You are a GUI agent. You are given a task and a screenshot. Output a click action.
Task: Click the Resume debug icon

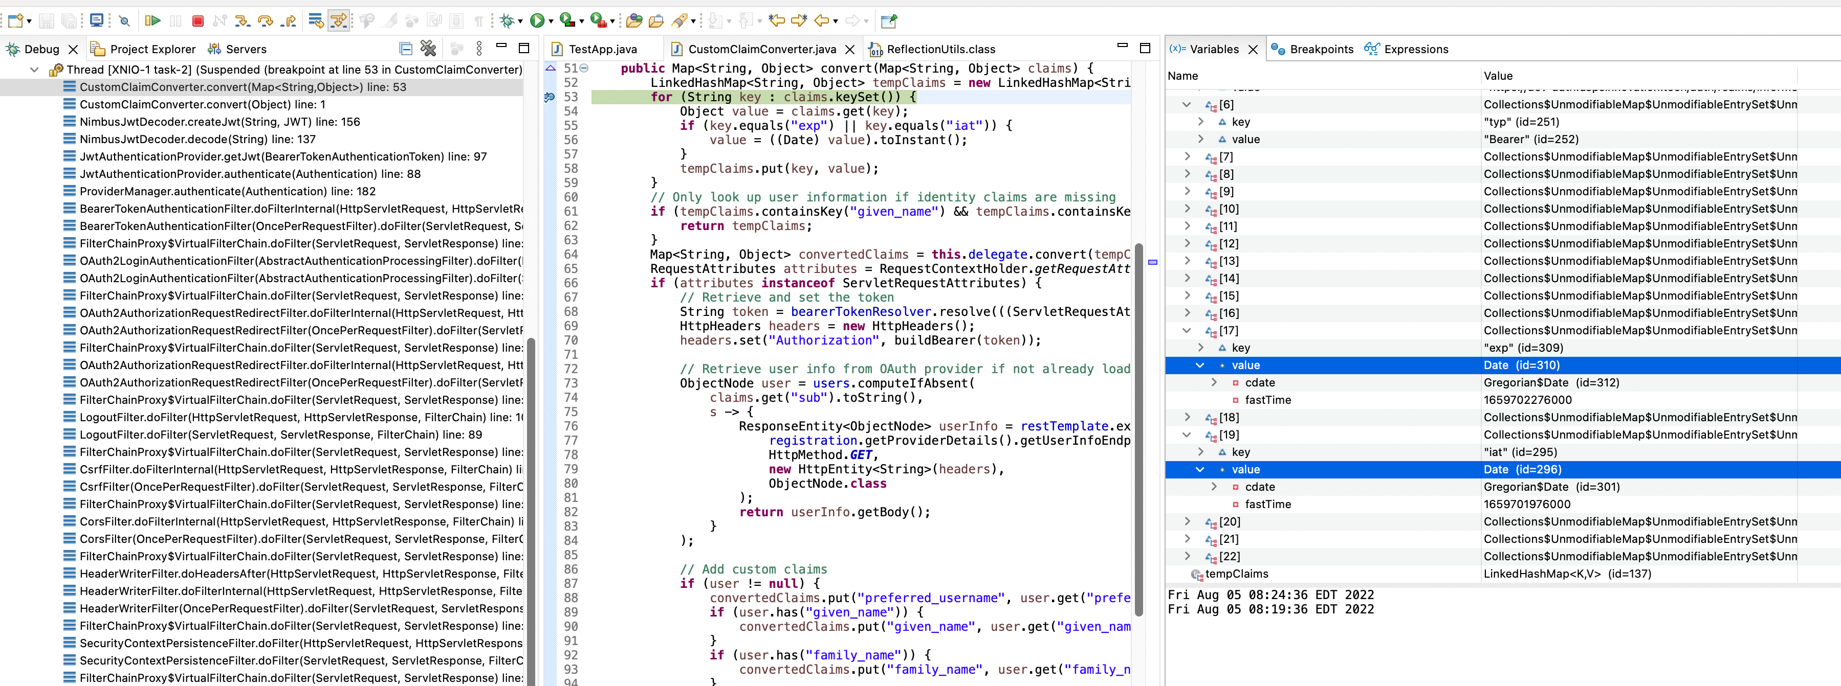pyautogui.click(x=153, y=20)
